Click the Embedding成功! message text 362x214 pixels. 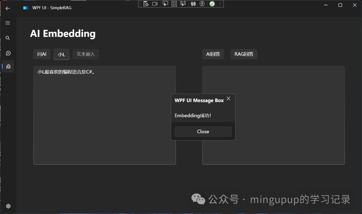tap(193, 115)
